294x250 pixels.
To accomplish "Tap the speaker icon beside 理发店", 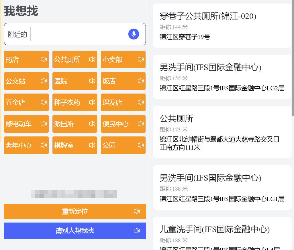I will (140, 102).
